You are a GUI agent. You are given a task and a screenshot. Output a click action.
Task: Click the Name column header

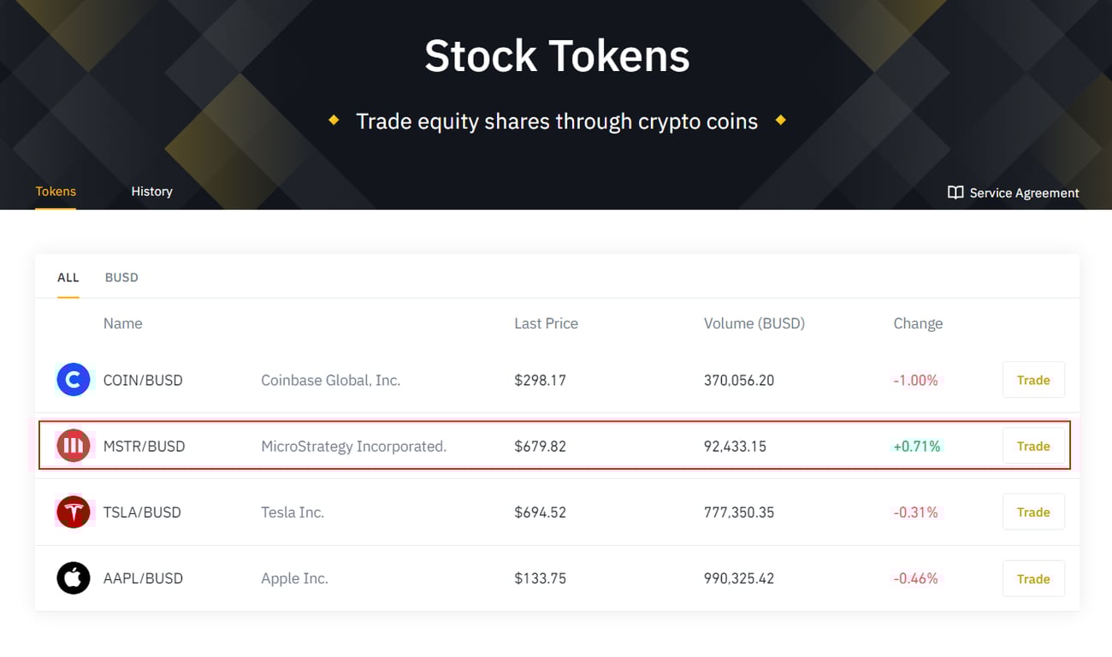point(122,323)
